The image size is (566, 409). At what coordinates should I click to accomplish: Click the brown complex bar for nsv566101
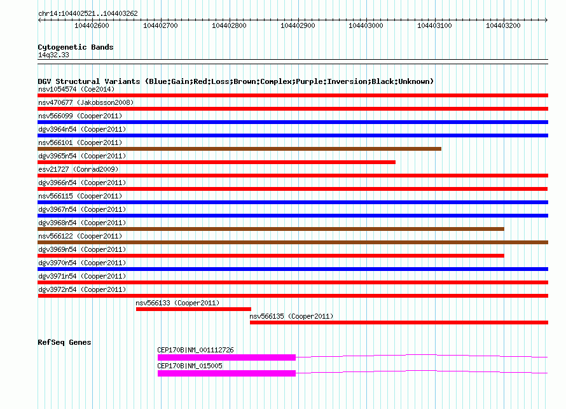click(239, 149)
